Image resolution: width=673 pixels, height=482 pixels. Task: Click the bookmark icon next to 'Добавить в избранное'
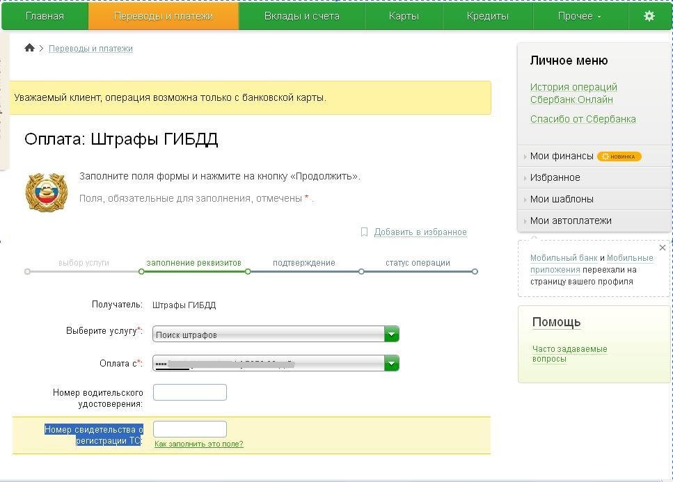point(364,232)
